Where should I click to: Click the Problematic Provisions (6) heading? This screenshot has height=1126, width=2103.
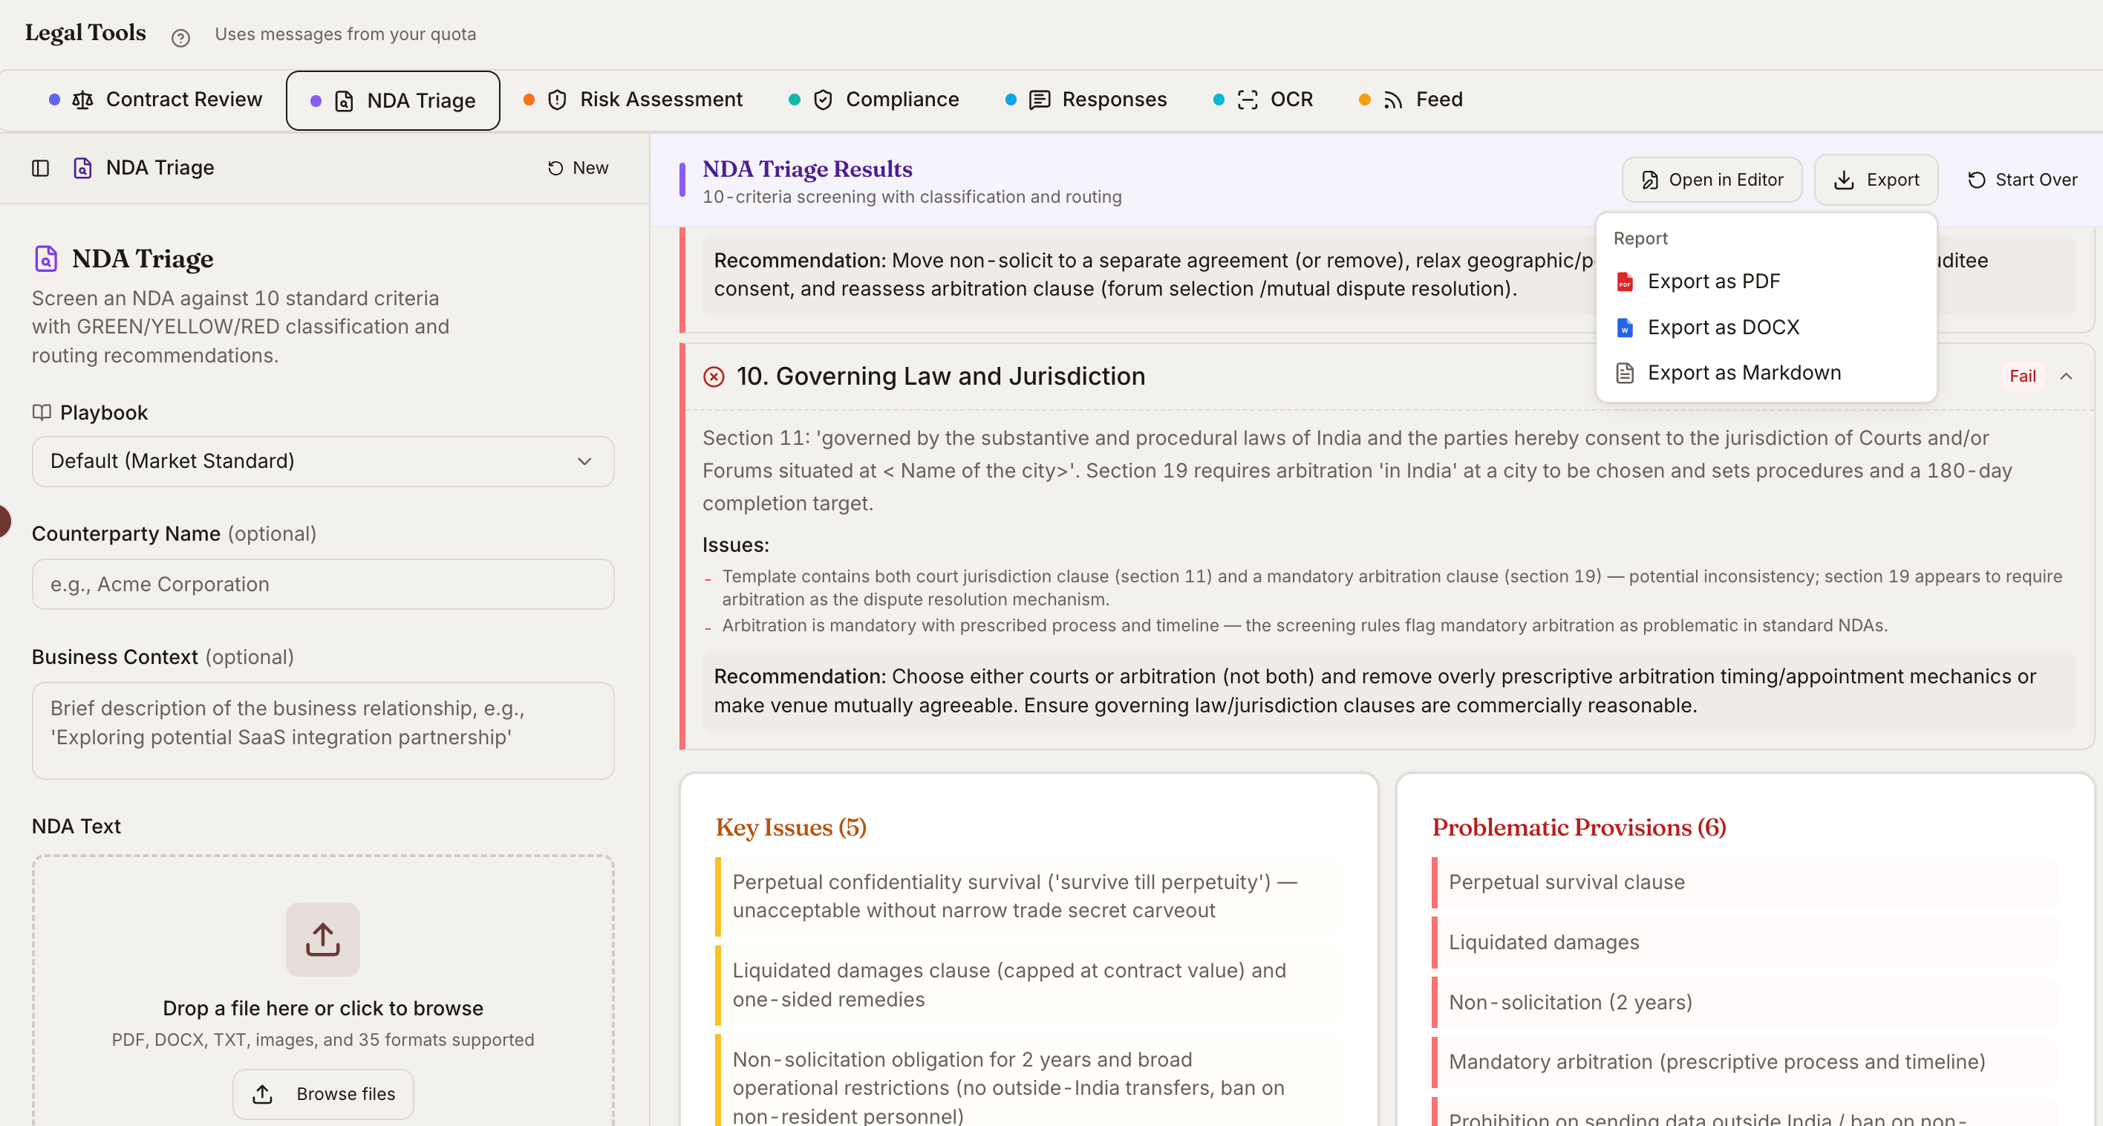click(1579, 827)
